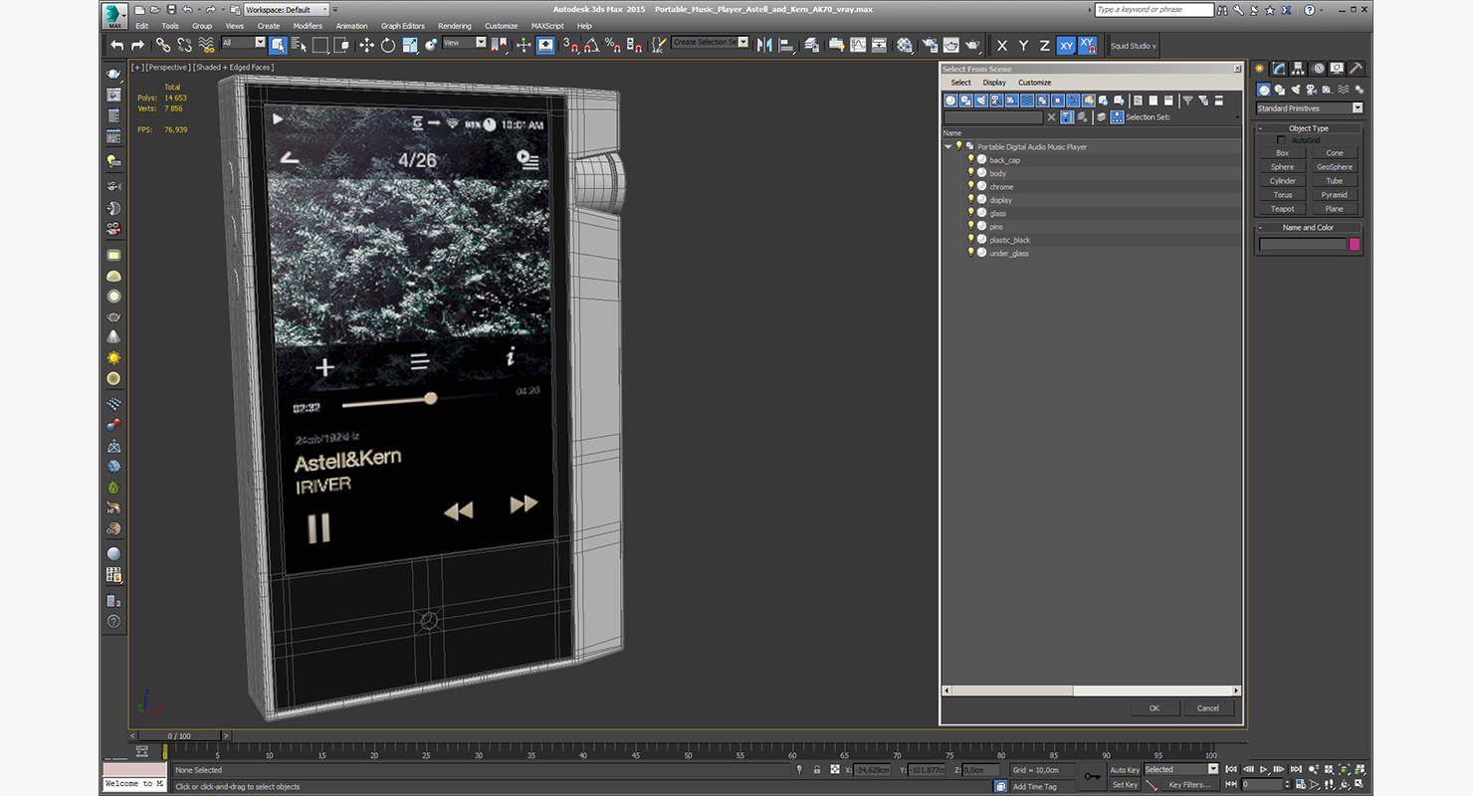This screenshot has width=1473, height=796.
Task: Click Cancel in Select From Scene dialog
Action: click(1208, 708)
